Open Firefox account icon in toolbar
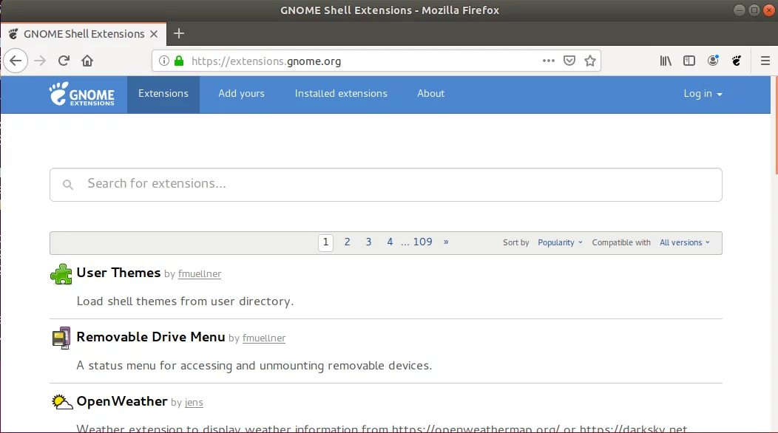Screen dimensions: 778x433 [713, 61]
